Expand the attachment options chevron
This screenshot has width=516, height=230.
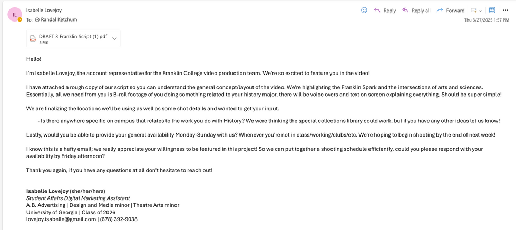point(114,38)
